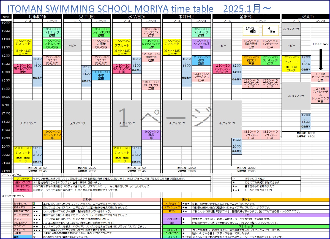Click Saturday's 1・3週 ガッツリエアロ 石黒 class
The image size is (330, 239).
(320, 77)
